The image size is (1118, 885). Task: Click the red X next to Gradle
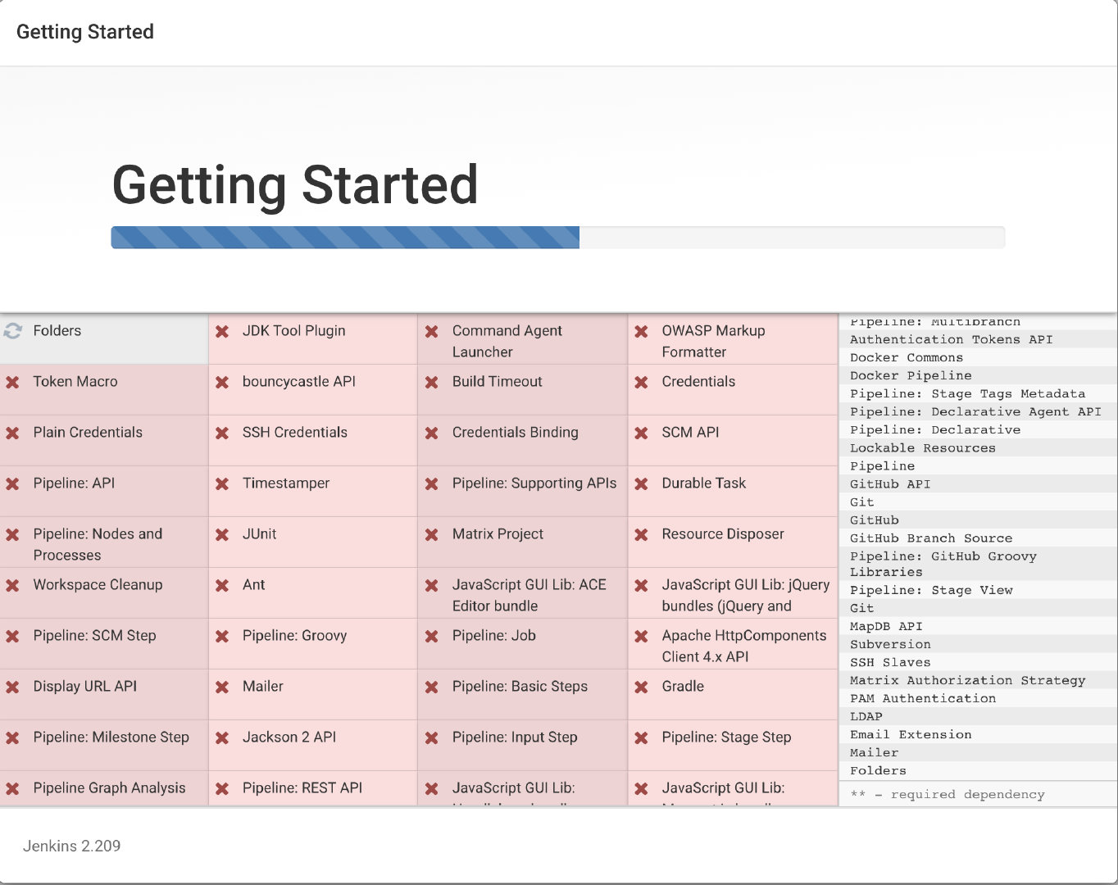[x=642, y=687]
